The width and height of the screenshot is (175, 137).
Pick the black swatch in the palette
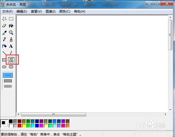point(11,121)
